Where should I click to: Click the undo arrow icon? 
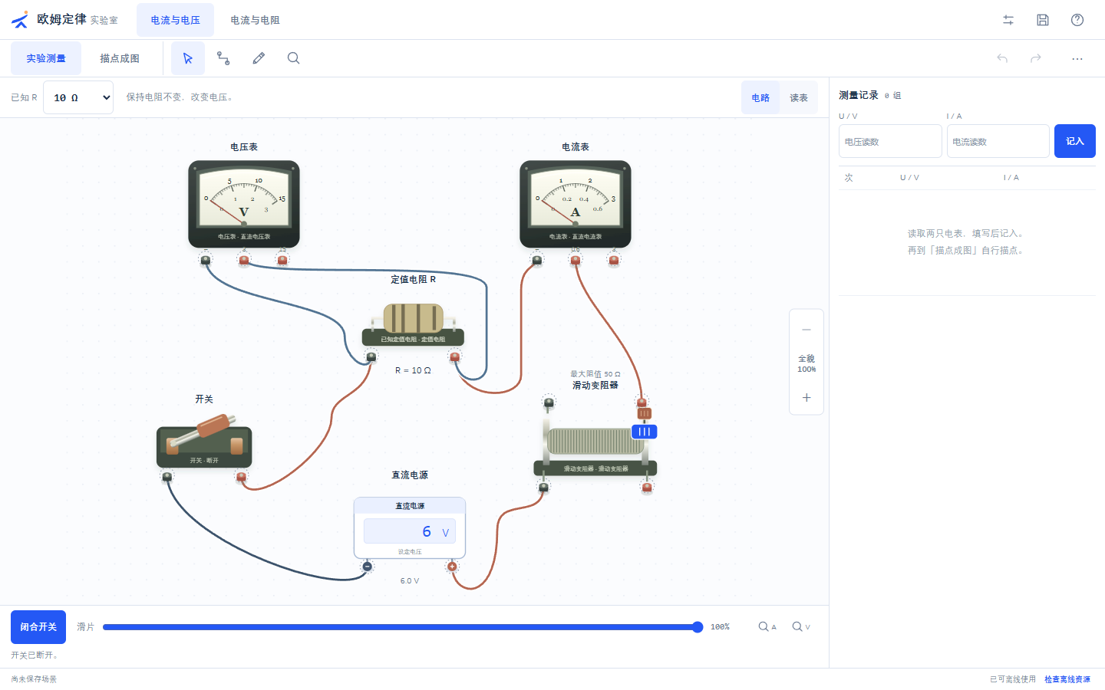click(1002, 58)
